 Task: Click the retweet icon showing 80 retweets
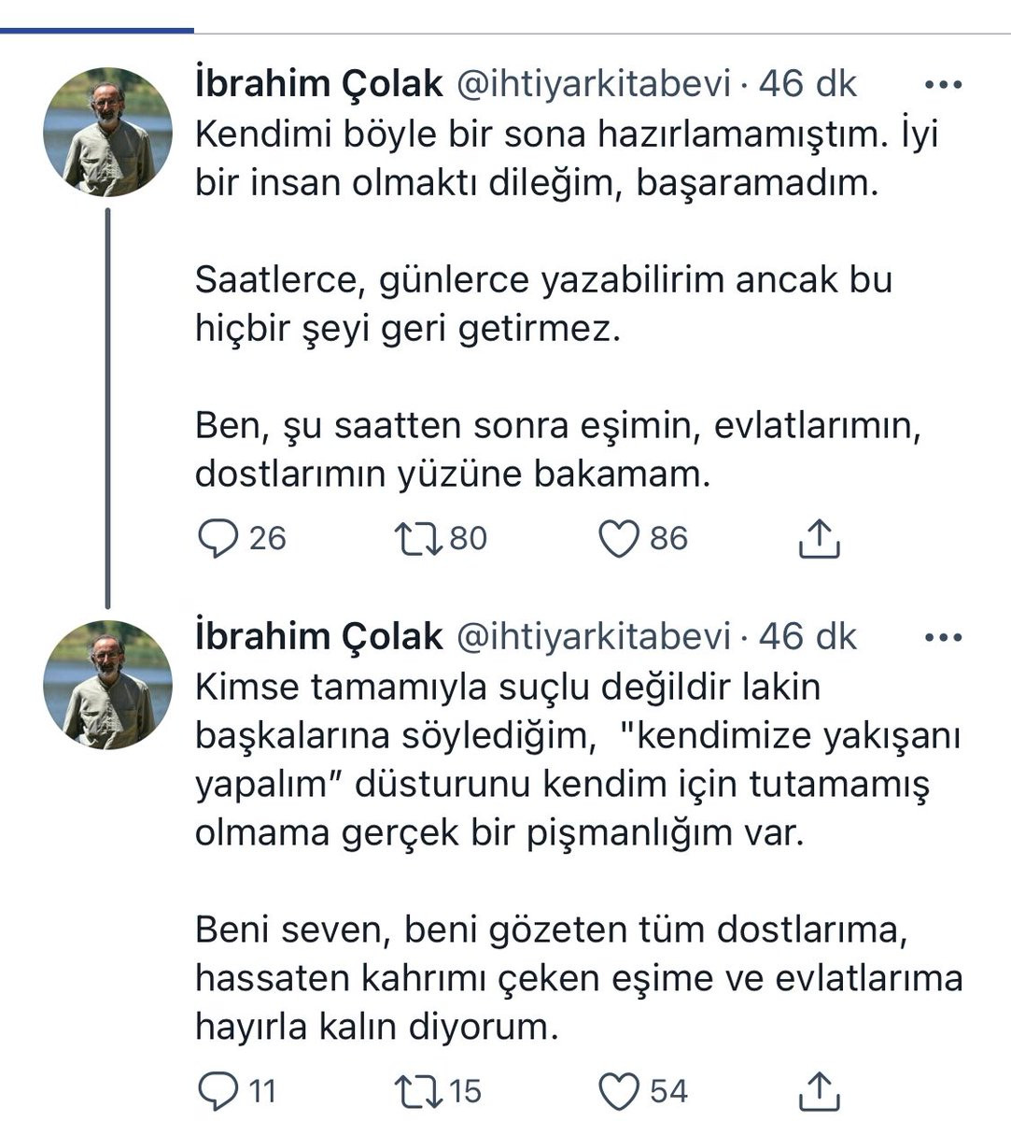(x=422, y=536)
